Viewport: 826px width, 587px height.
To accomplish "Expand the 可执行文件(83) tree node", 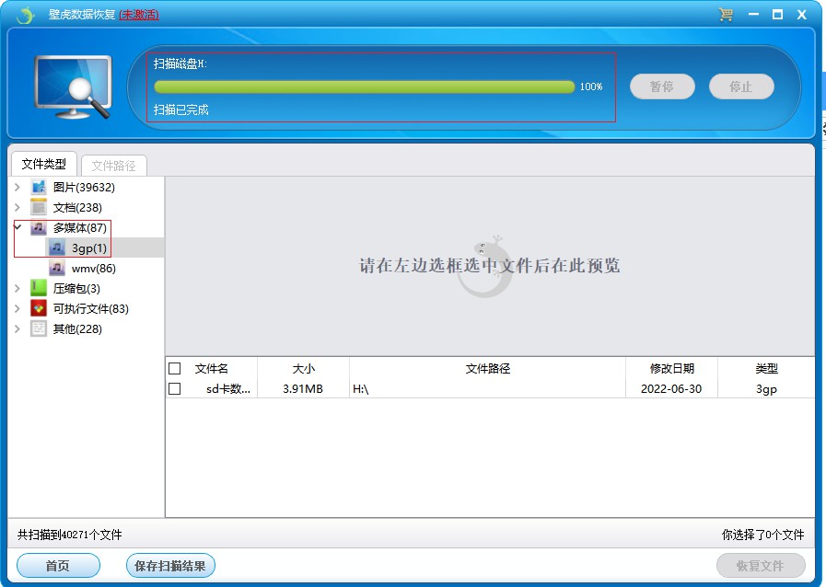I will [17, 308].
